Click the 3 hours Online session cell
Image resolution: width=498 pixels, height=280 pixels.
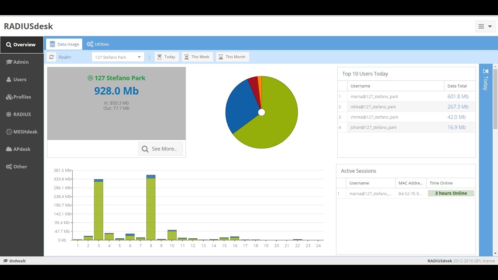(451, 193)
